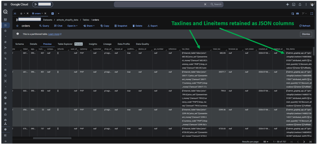Expand the Share dropdown
Image resolution: width=317 pixels, height=144 pixels.
tap(89, 26)
